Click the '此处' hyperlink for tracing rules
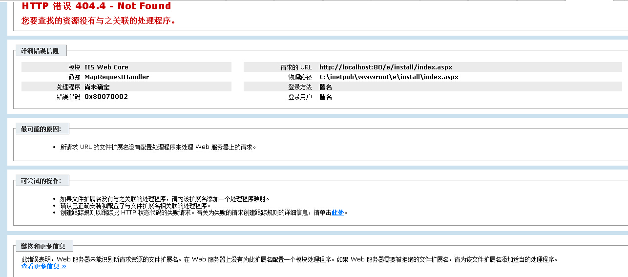 point(338,213)
